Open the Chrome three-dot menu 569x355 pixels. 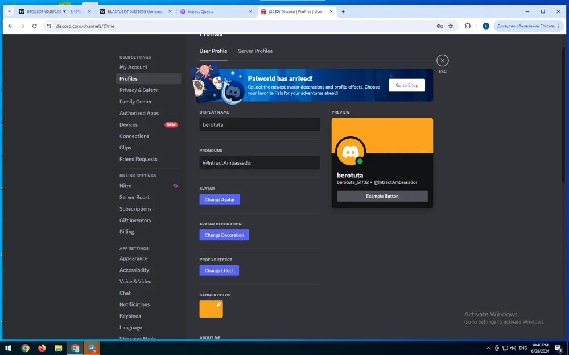pos(559,26)
